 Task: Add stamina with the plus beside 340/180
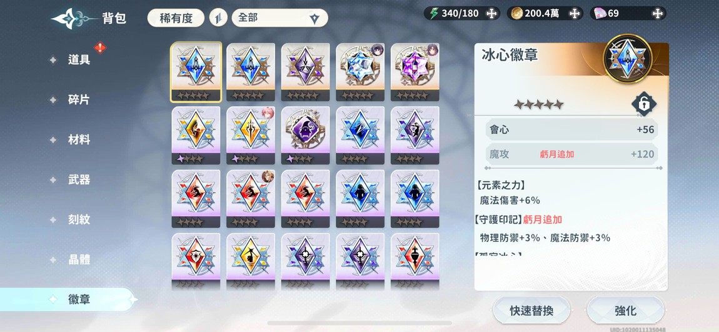[x=491, y=13]
